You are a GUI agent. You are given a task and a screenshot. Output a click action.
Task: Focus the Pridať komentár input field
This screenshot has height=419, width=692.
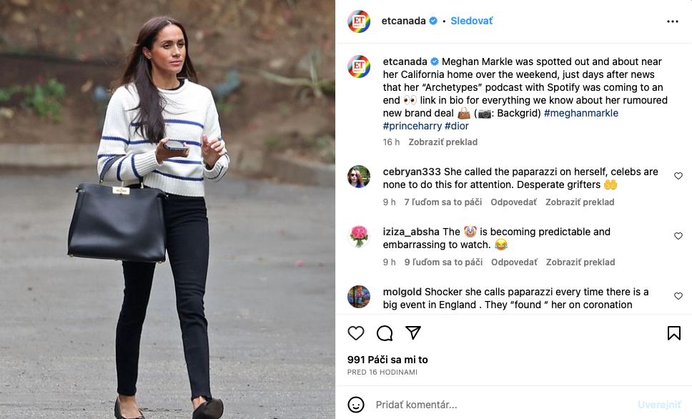point(503,405)
